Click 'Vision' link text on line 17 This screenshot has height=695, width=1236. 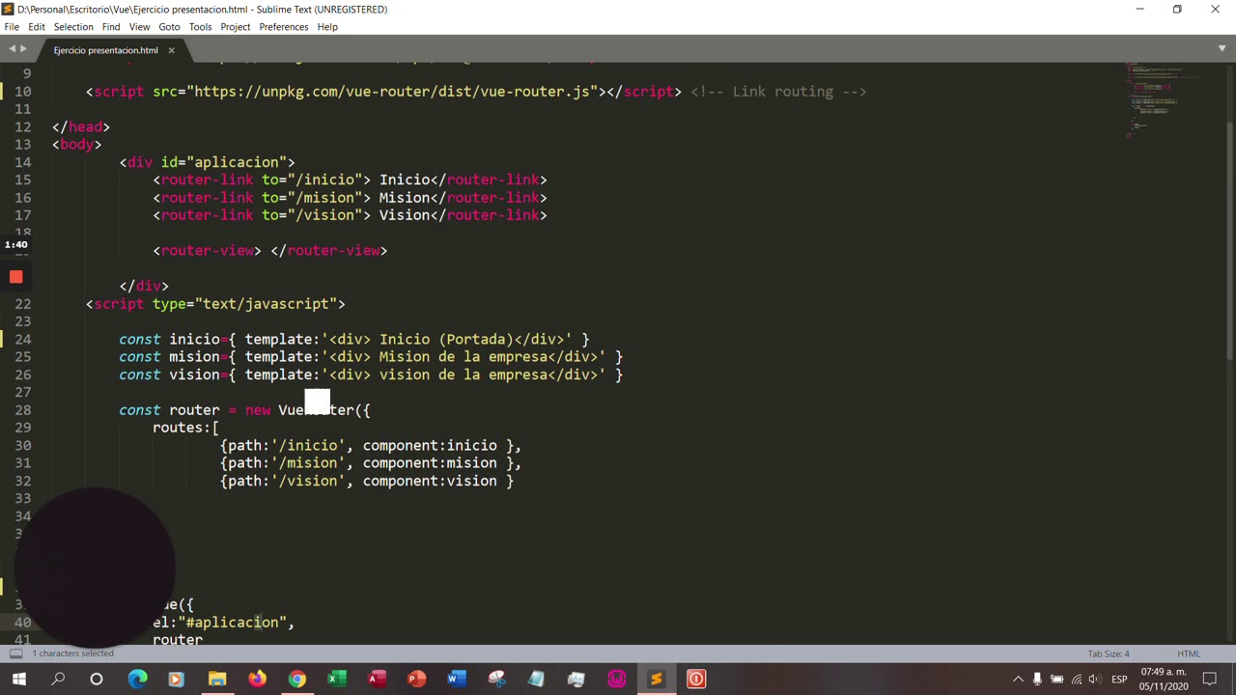click(x=404, y=215)
